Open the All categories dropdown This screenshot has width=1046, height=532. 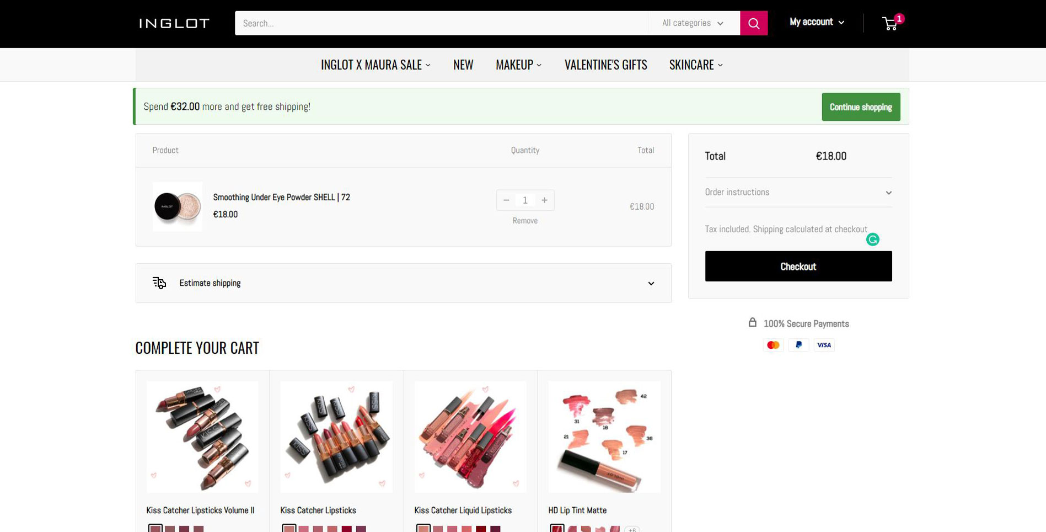693,23
